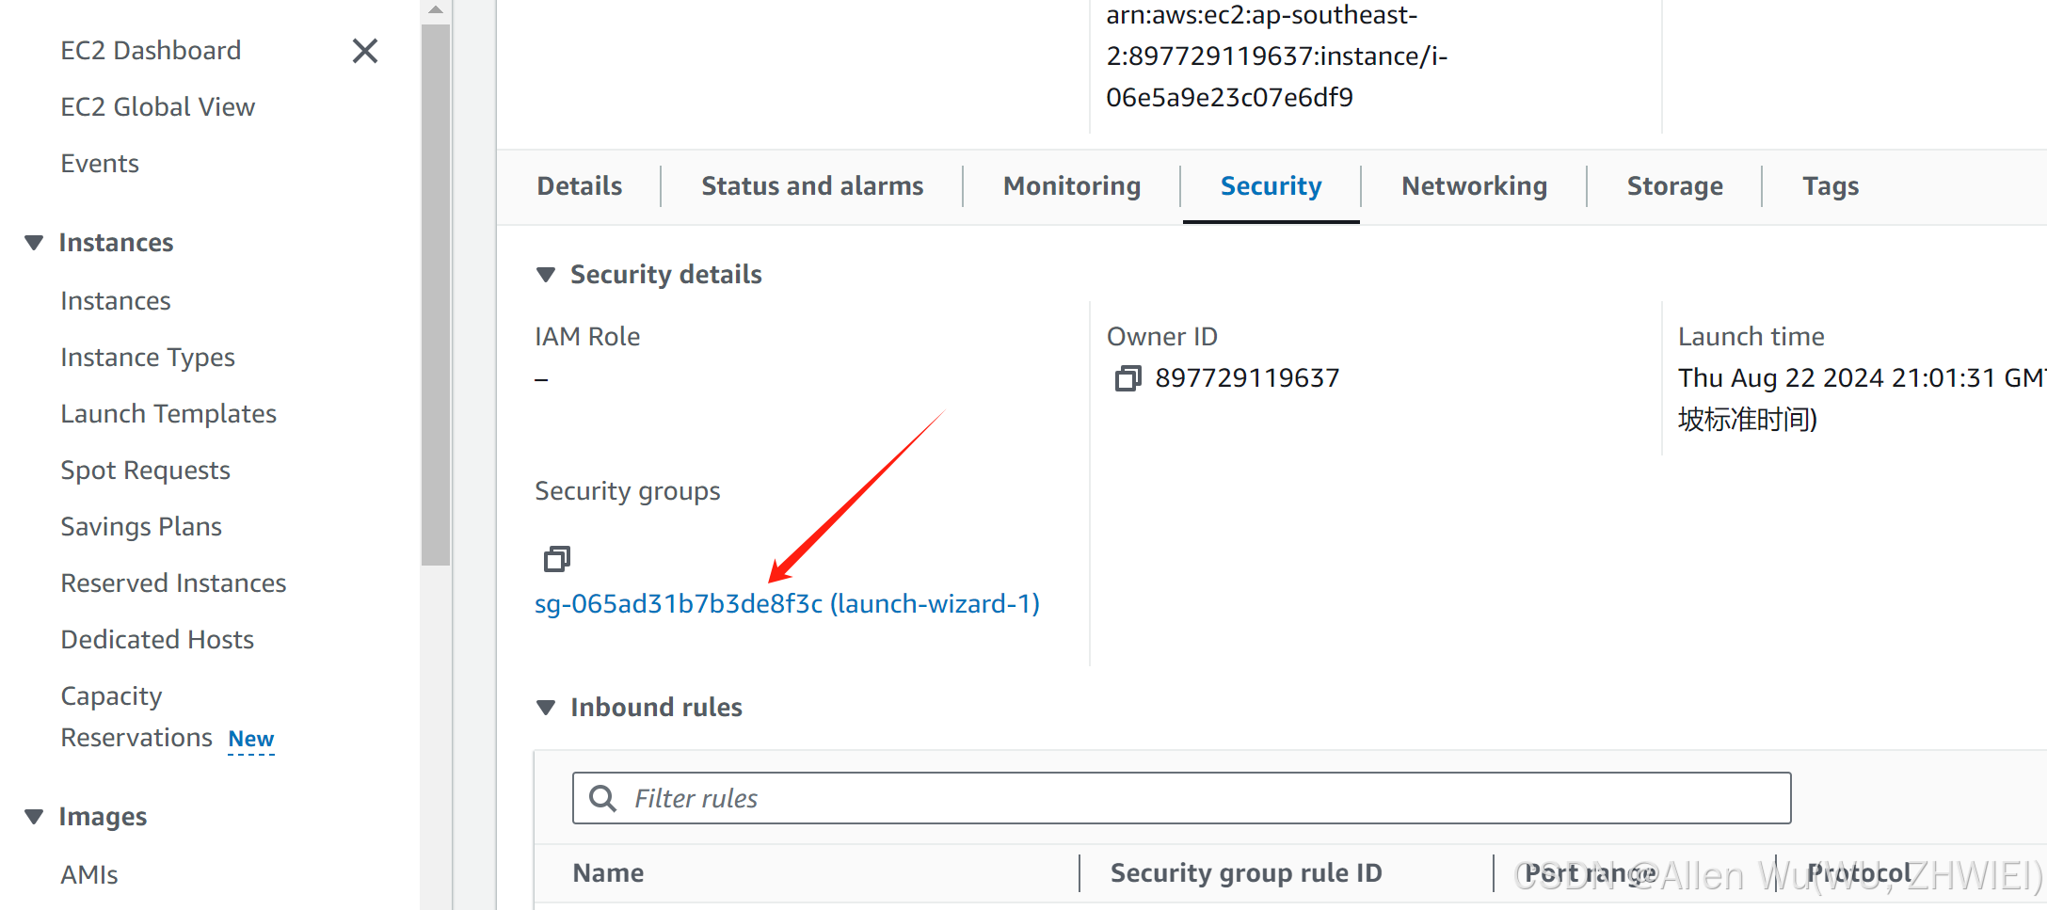Open EC2 Global View
This screenshot has height=910, width=2047.
pos(157,107)
